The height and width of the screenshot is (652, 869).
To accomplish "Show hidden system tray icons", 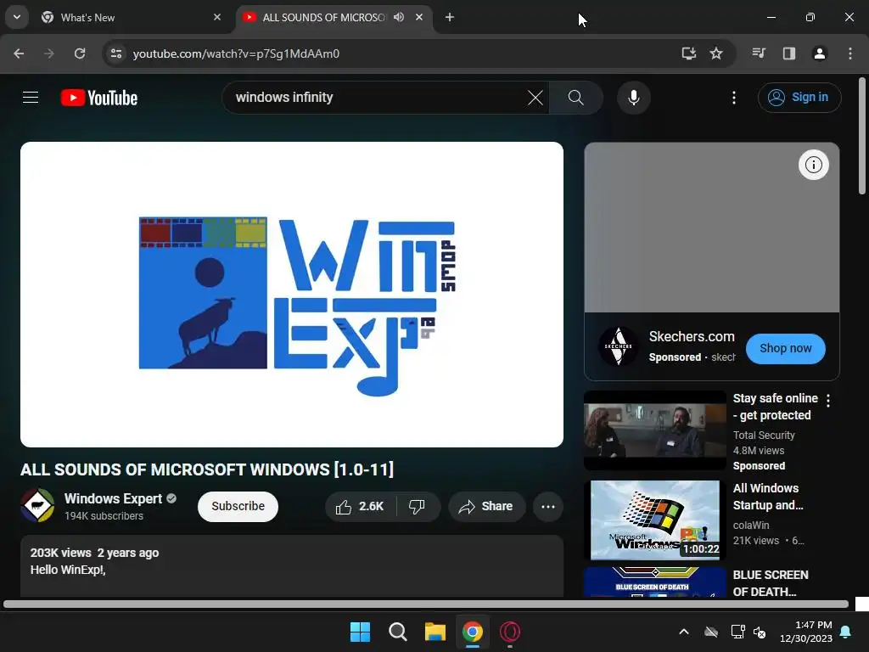I will [x=684, y=632].
